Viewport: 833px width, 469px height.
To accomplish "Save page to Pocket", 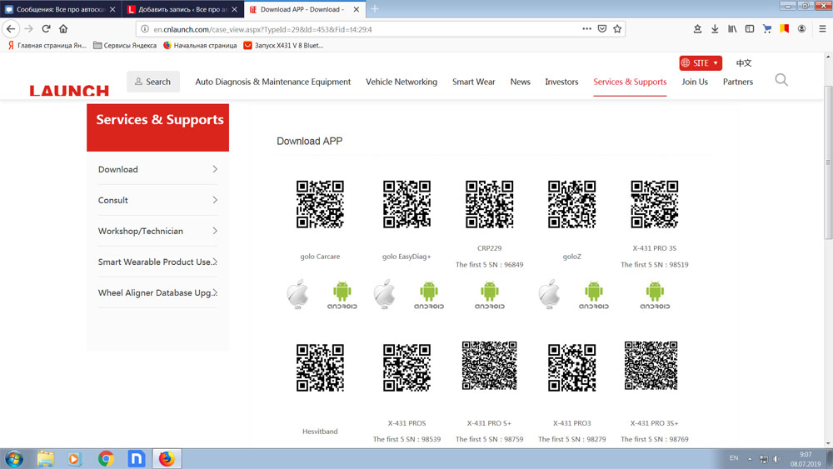I will click(x=602, y=28).
